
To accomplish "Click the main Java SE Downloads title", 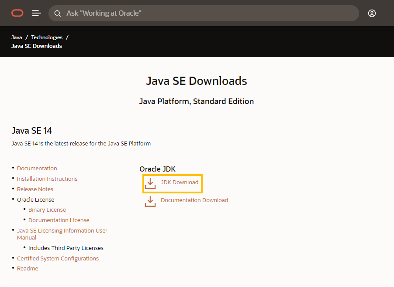I will [197, 81].
